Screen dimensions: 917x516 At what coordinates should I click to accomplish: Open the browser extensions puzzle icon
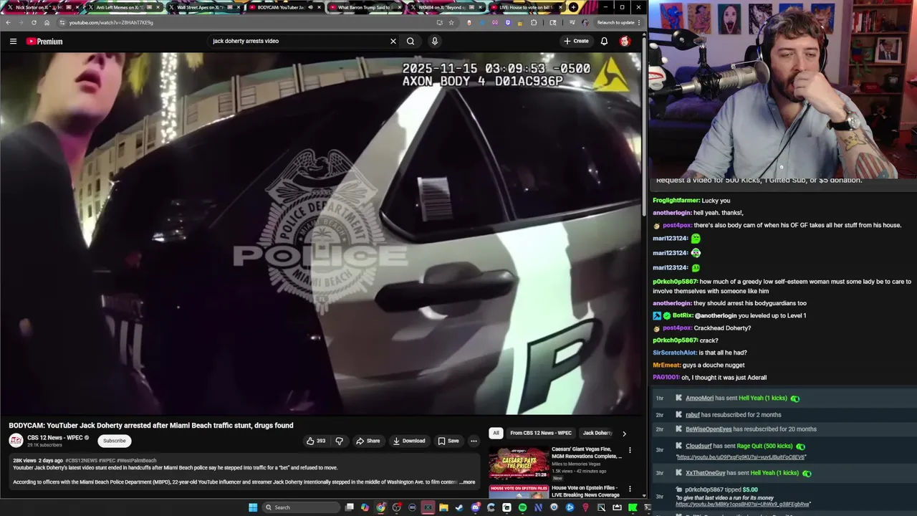(534, 22)
